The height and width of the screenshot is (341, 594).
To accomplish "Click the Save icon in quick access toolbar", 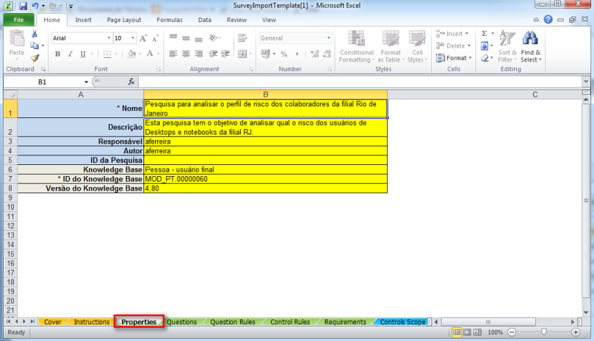I will [x=23, y=6].
